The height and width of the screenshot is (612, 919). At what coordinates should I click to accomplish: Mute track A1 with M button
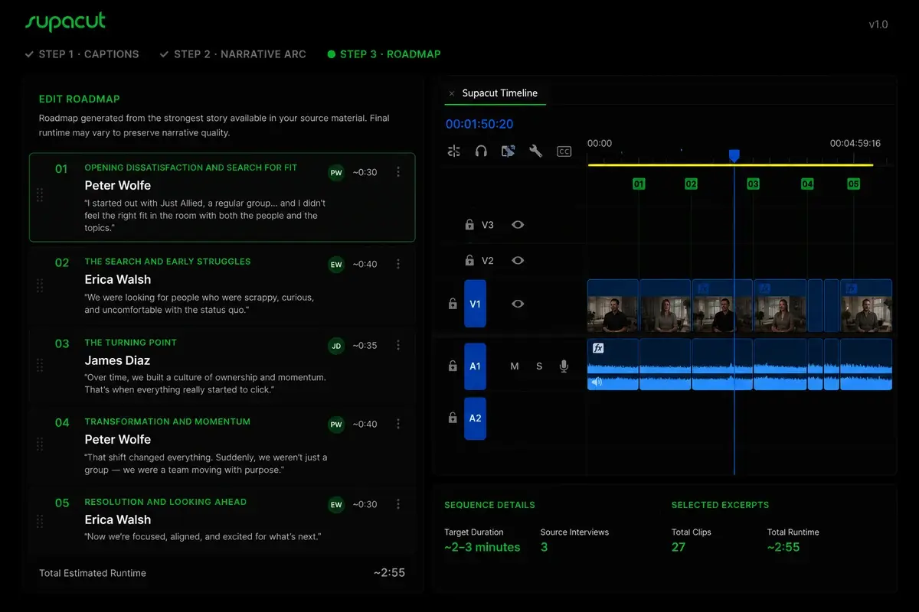pyautogui.click(x=515, y=366)
